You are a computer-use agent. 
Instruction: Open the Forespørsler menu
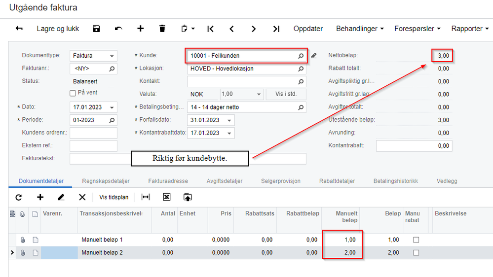(x=417, y=29)
